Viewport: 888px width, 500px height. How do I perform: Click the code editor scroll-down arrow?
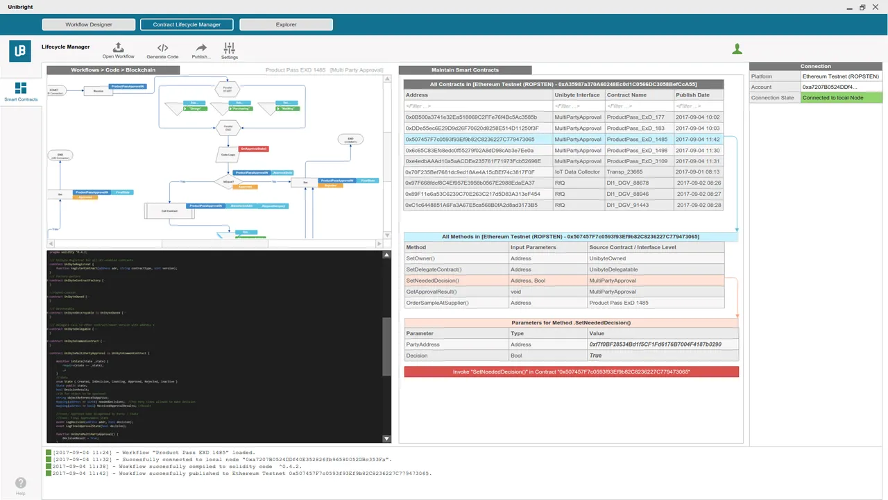[386, 438]
